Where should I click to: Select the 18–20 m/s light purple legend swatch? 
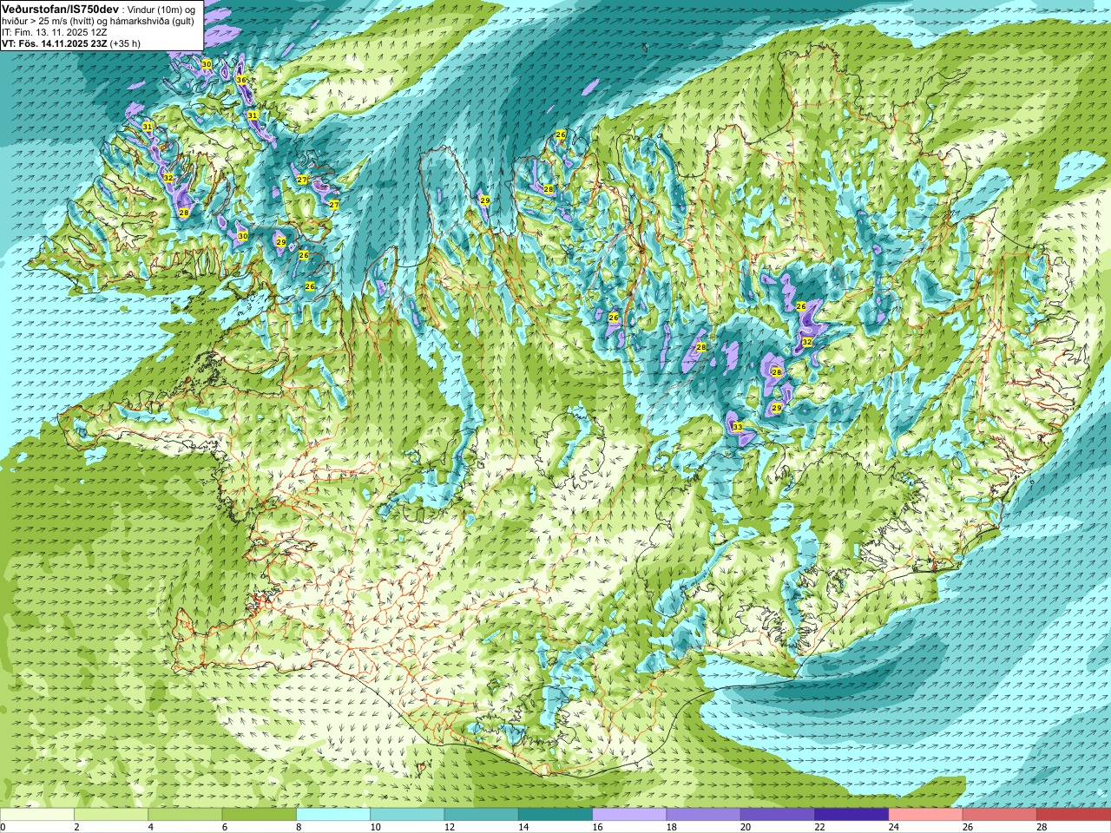tap(704, 815)
